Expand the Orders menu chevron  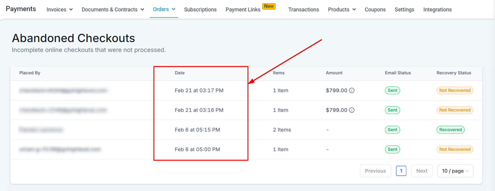[x=173, y=9]
